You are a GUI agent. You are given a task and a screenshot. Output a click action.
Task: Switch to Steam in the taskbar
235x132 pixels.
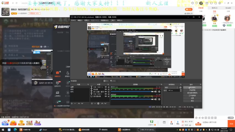pos(43,129)
